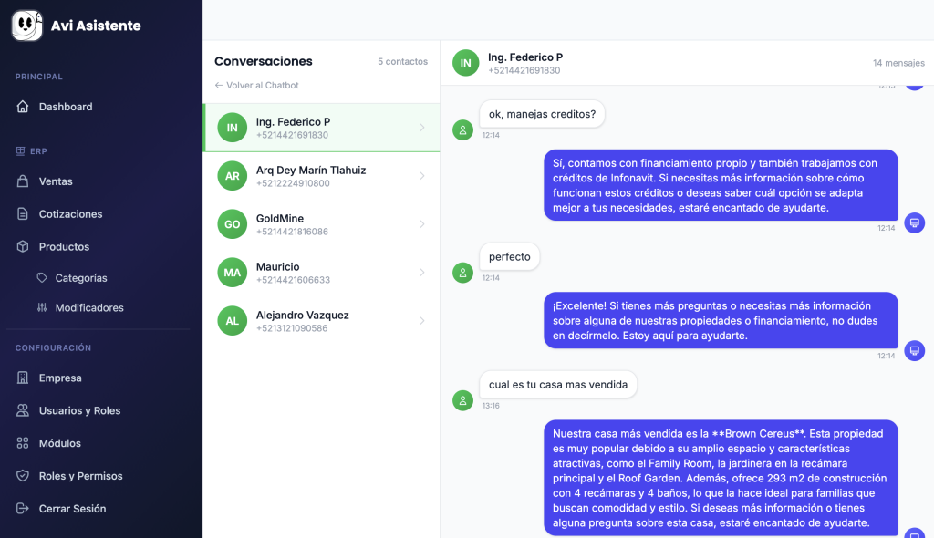Click the GO avatar for GoldMine
Screen dimensions: 934x538
click(x=233, y=224)
